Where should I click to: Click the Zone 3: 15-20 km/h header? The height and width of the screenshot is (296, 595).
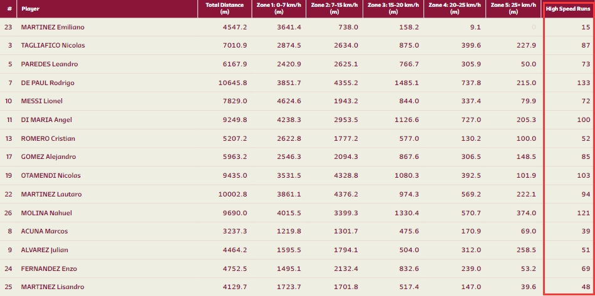pos(393,9)
